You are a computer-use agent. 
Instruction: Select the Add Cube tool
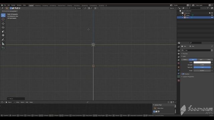3,48
